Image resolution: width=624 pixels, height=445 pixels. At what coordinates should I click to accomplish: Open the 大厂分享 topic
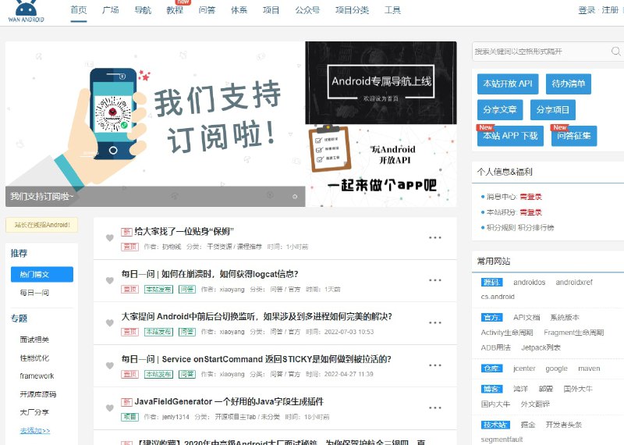point(34,412)
